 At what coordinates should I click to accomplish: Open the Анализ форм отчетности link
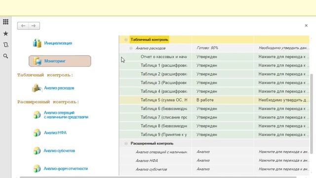66,169
